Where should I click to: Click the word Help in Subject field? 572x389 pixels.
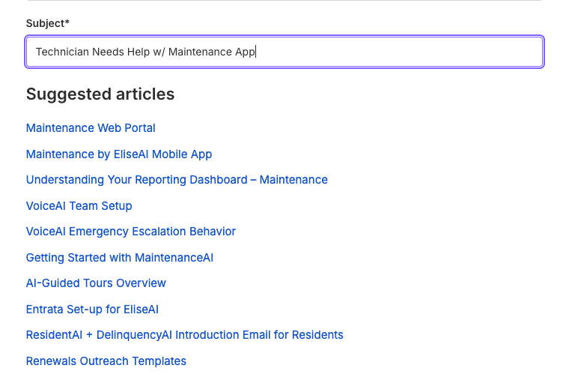coord(139,52)
